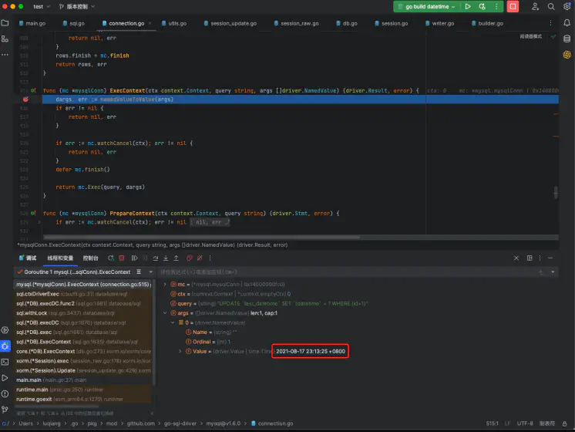
Task: Open the Database tool window
Action: [x=567, y=39]
